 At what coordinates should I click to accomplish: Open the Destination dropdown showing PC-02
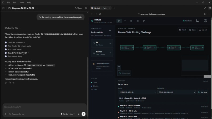(176, 92)
